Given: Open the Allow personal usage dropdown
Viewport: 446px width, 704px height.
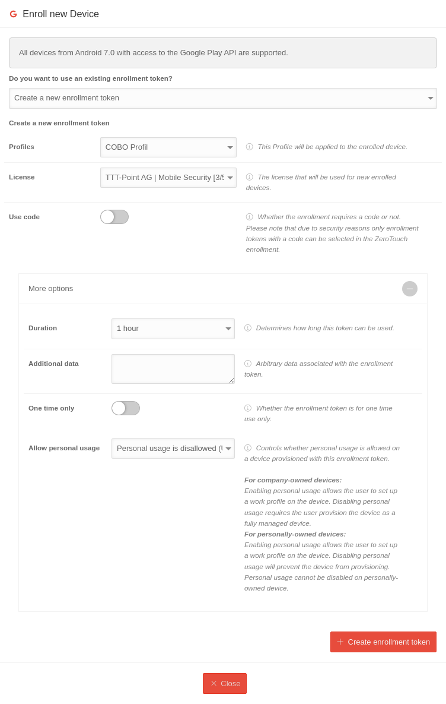Looking at the screenshot, I should click(x=173, y=449).
